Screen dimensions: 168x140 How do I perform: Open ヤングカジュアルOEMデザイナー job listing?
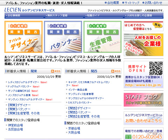86,98
